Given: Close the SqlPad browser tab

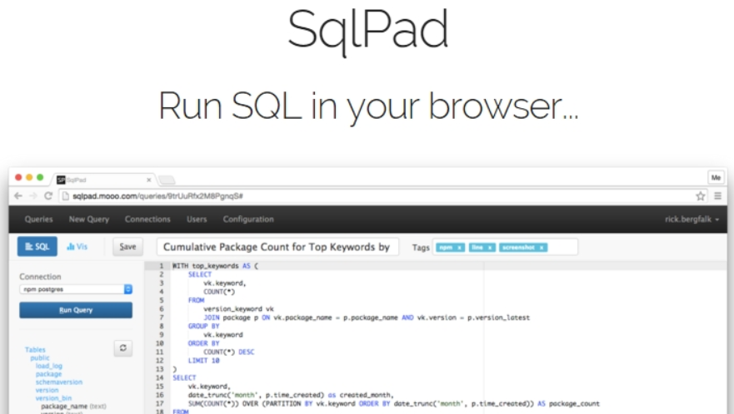Looking at the screenshot, I should click(149, 180).
